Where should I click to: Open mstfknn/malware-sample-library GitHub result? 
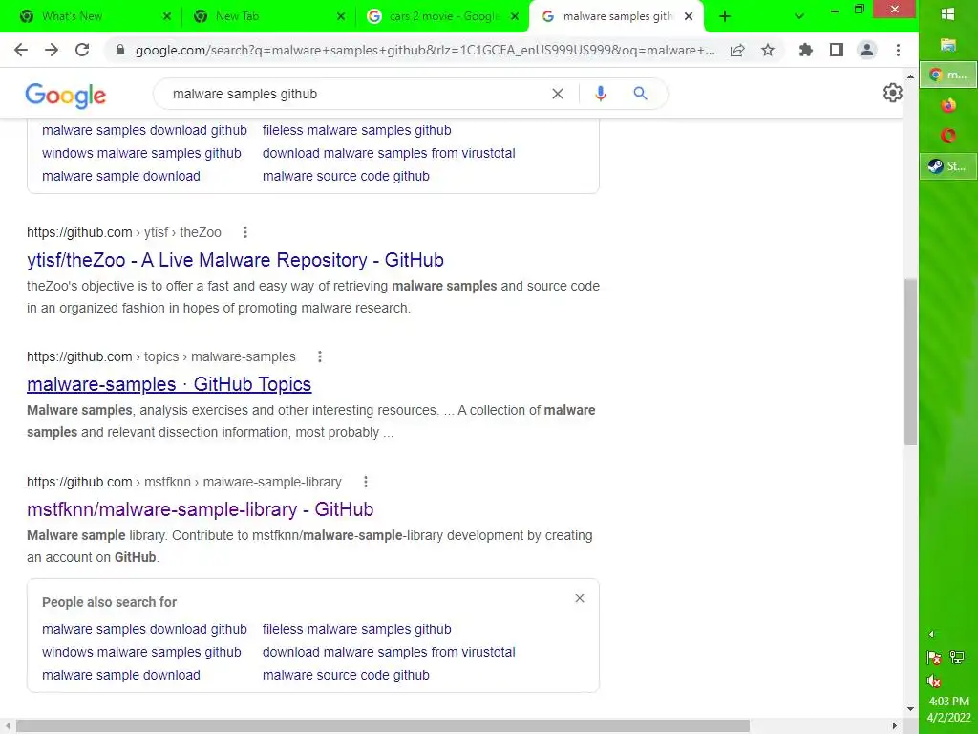(x=201, y=509)
